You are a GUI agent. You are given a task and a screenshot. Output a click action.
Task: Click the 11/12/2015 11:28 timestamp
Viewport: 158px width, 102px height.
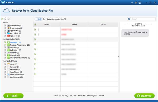click(138, 26)
